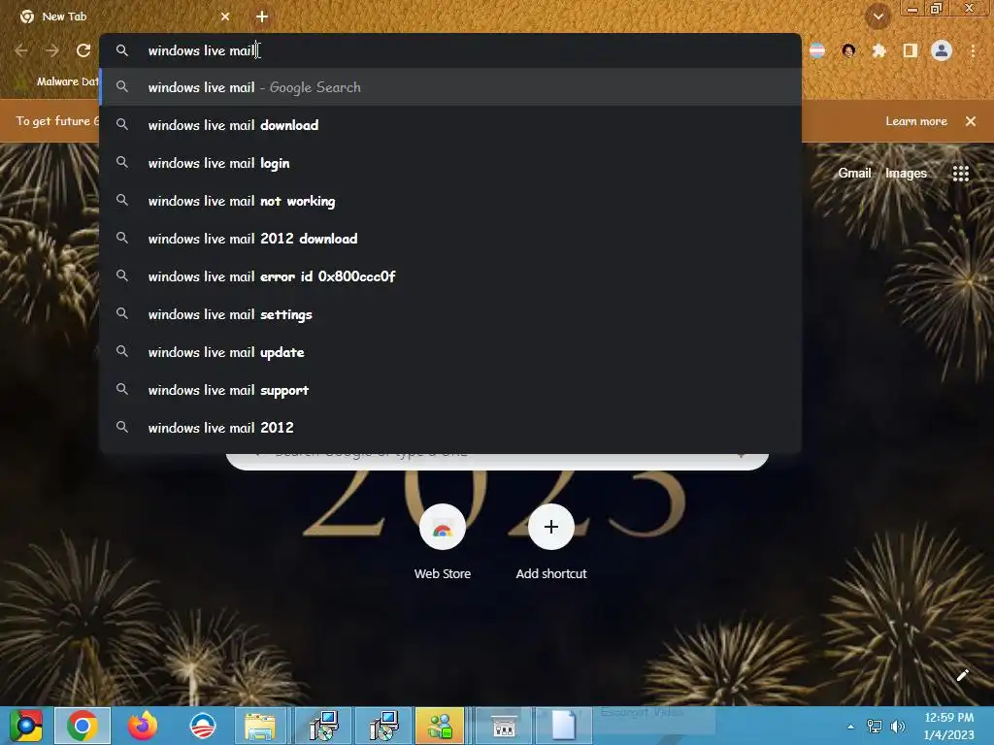This screenshot has width=994, height=745.
Task: Choose 'windows live mail login' suggestion
Action: click(x=450, y=163)
